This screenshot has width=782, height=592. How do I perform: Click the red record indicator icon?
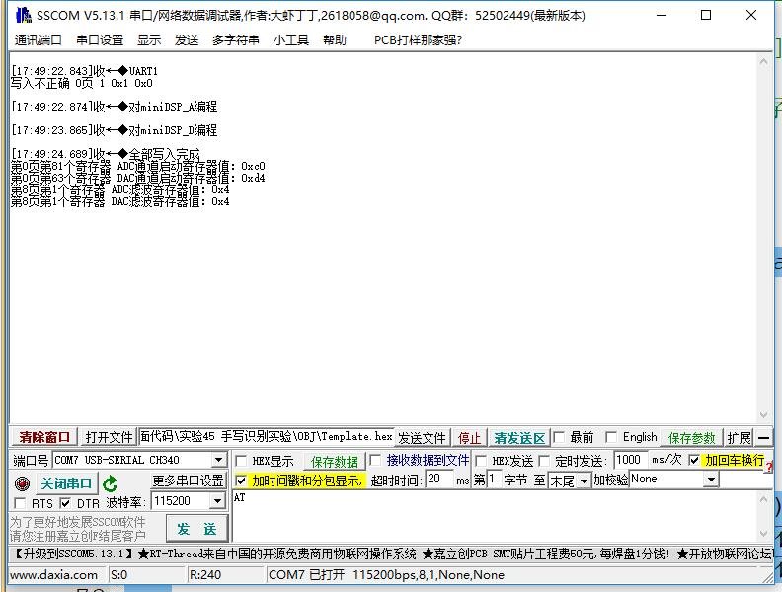[22, 483]
